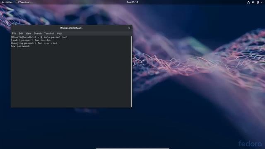The width and height of the screenshot is (265, 149).
Task: Open the Terminal menu in the terminal menu bar
Action: point(49,34)
